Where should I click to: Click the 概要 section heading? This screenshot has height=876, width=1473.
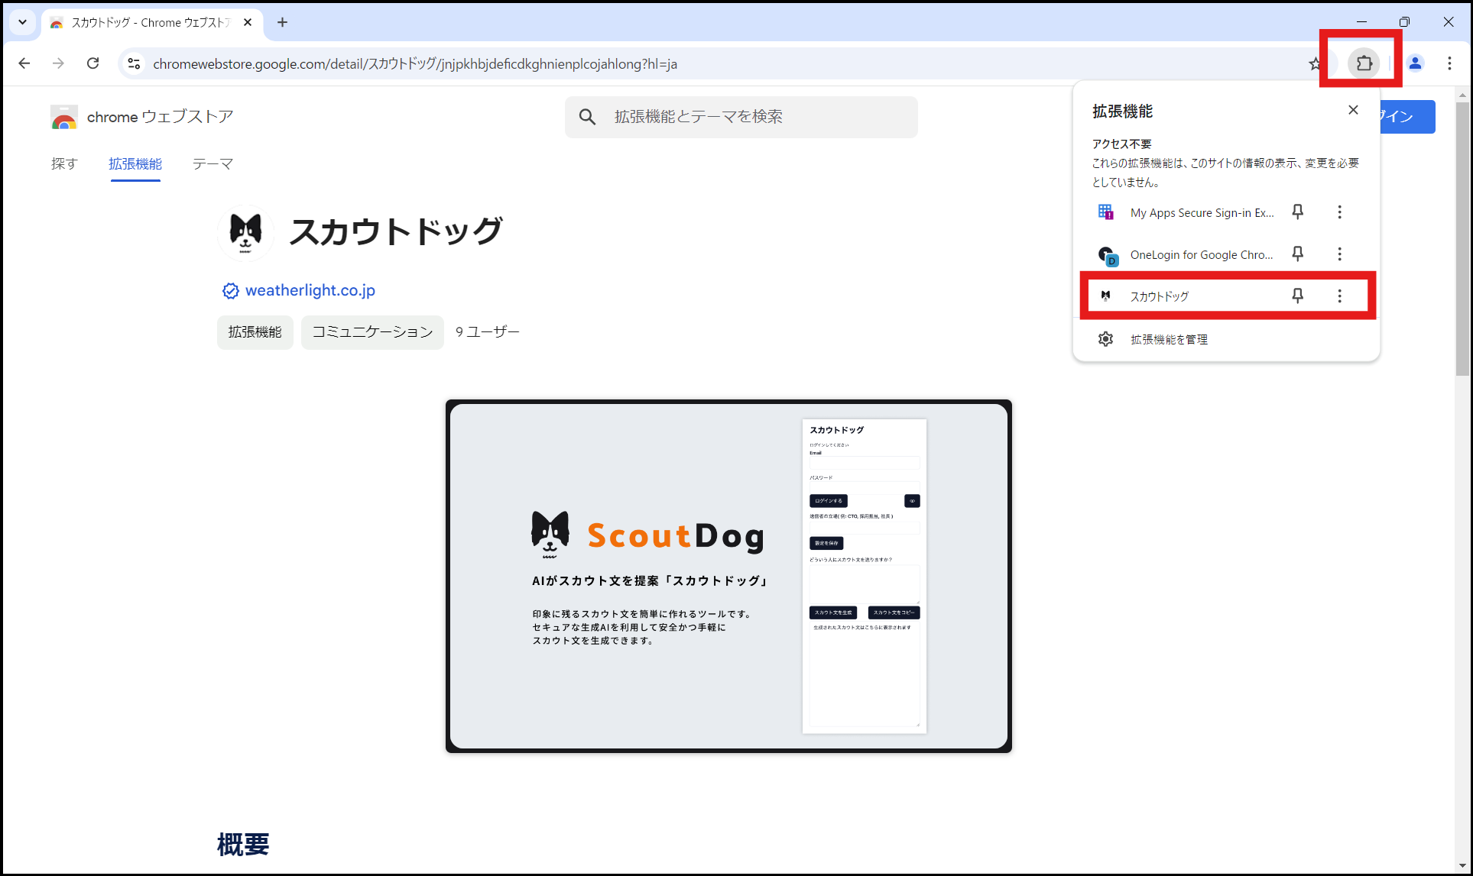point(243,844)
